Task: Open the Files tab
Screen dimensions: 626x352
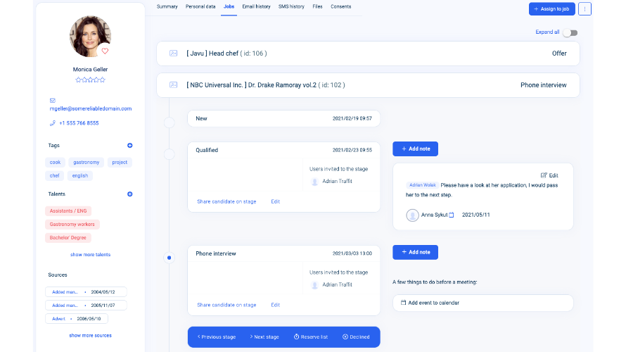Action: coord(317,7)
